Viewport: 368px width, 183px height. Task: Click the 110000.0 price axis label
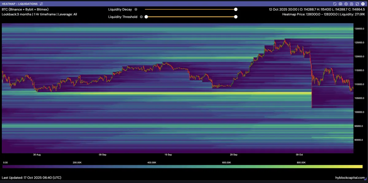(359, 84)
